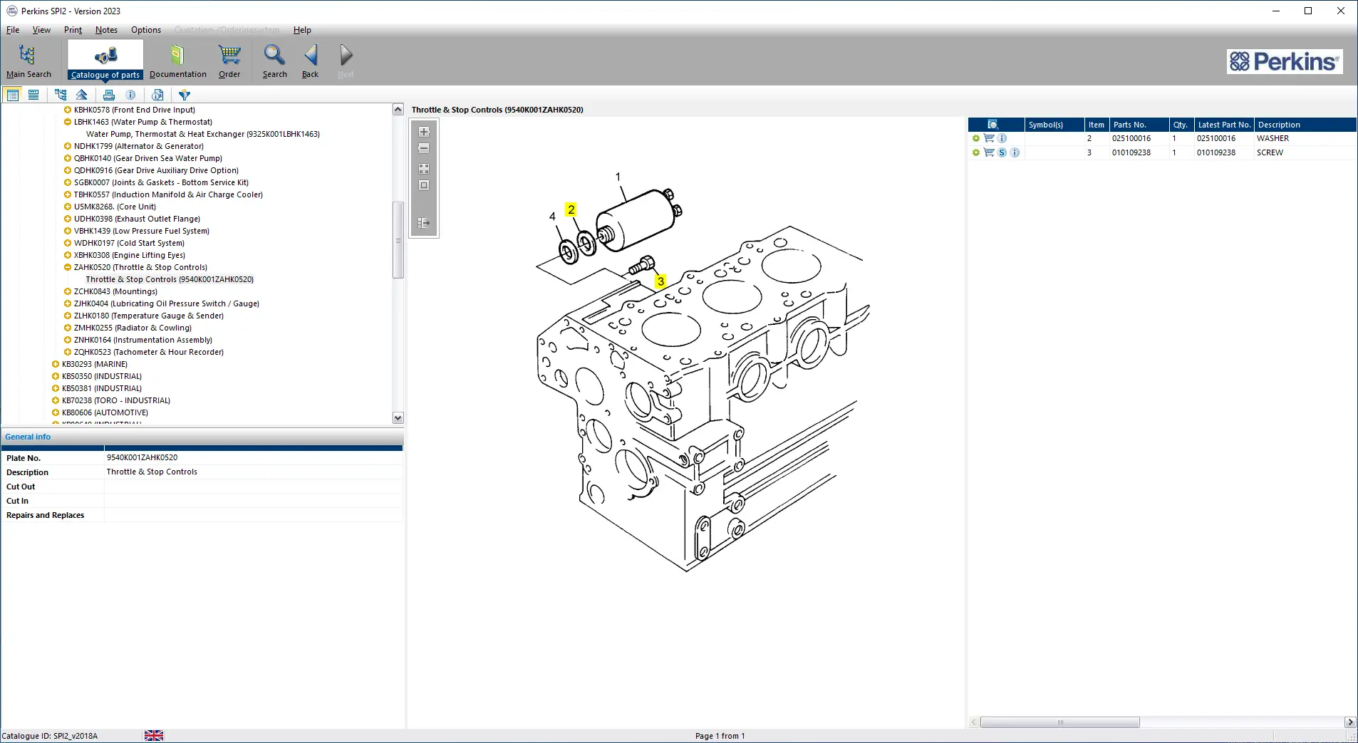Open the Documentation toolbar button
This screenshot has height=743, width=1358.
pos(177,61)
